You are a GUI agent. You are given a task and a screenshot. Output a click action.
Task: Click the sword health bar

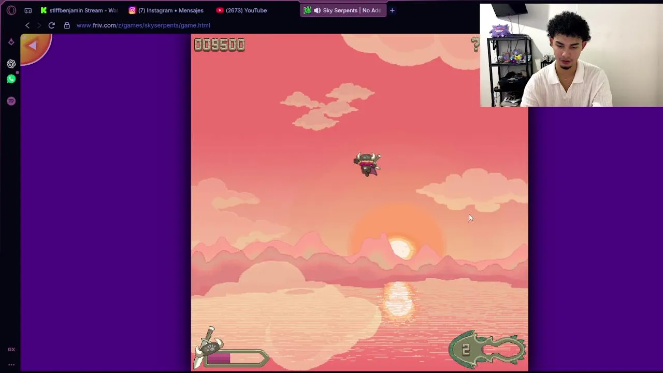point(231,349)
